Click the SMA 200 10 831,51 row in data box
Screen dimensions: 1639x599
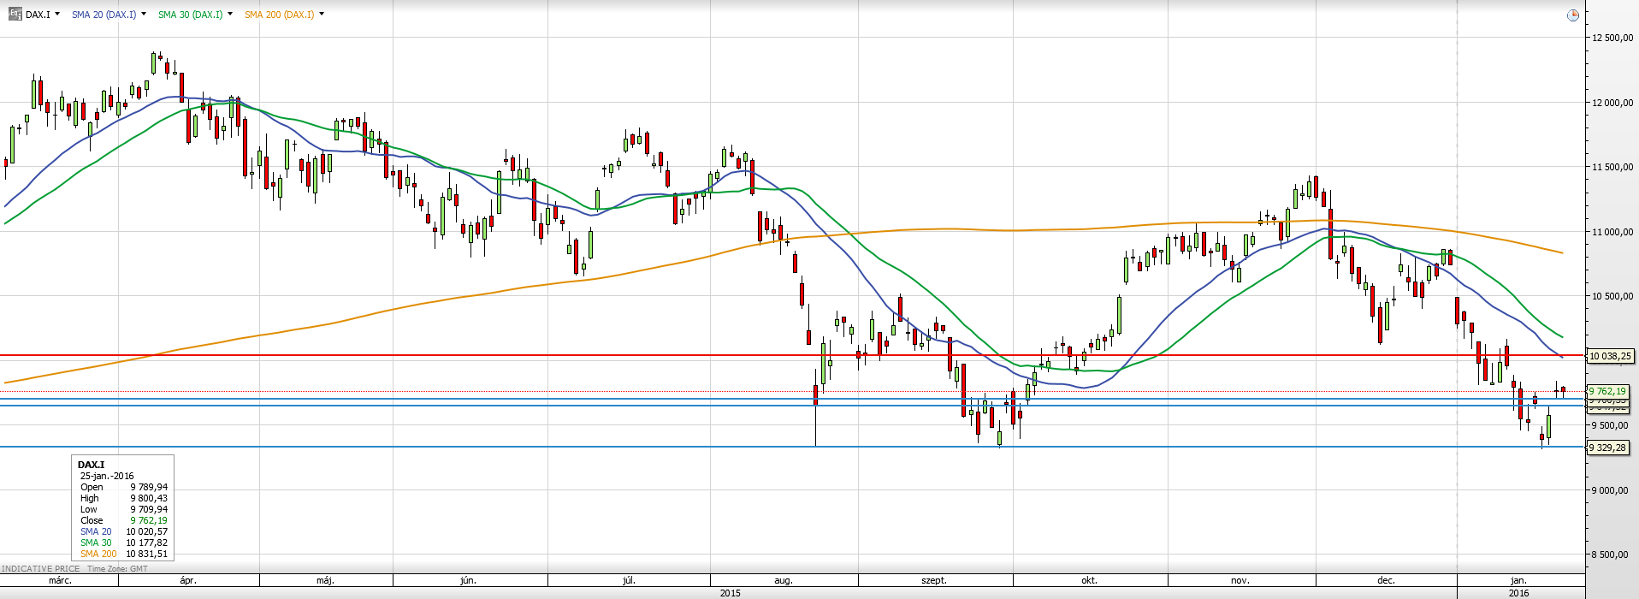tap(123, 554)
